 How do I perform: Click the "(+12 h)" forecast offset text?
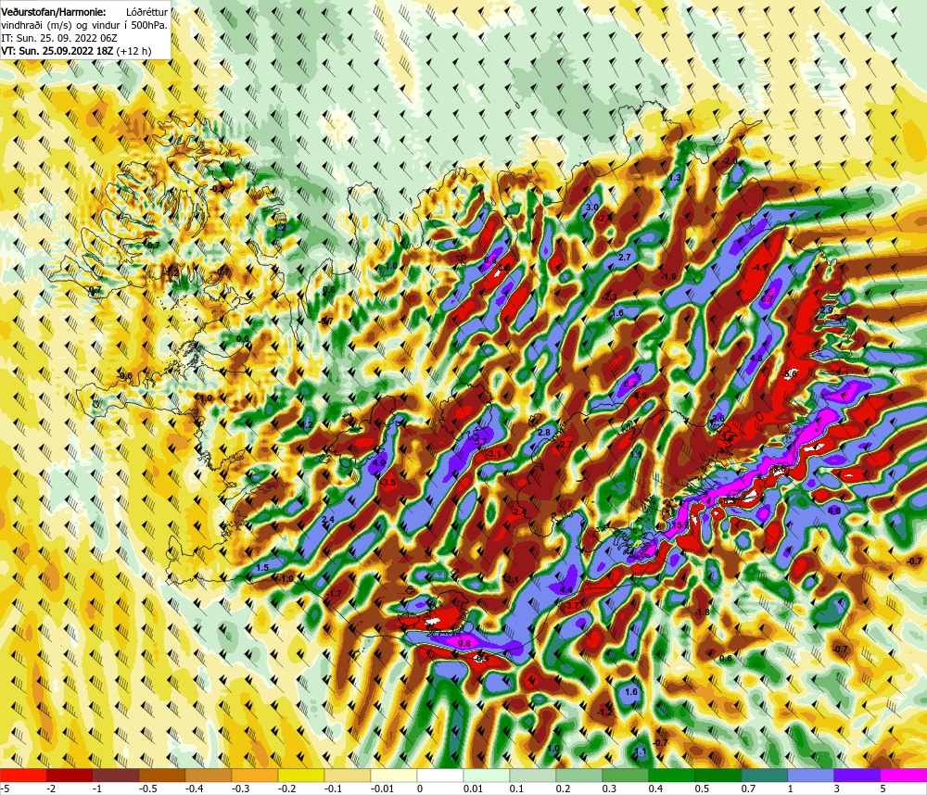(x=133, y=51)
